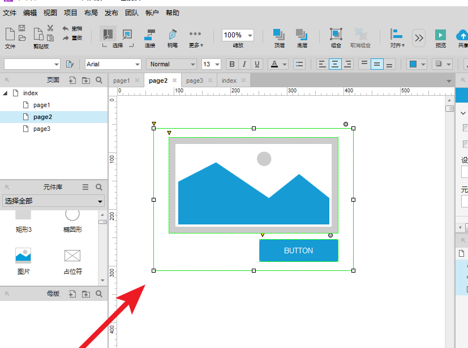
Task: Bring selection to top with 顶层
Action: pos(279,37)
